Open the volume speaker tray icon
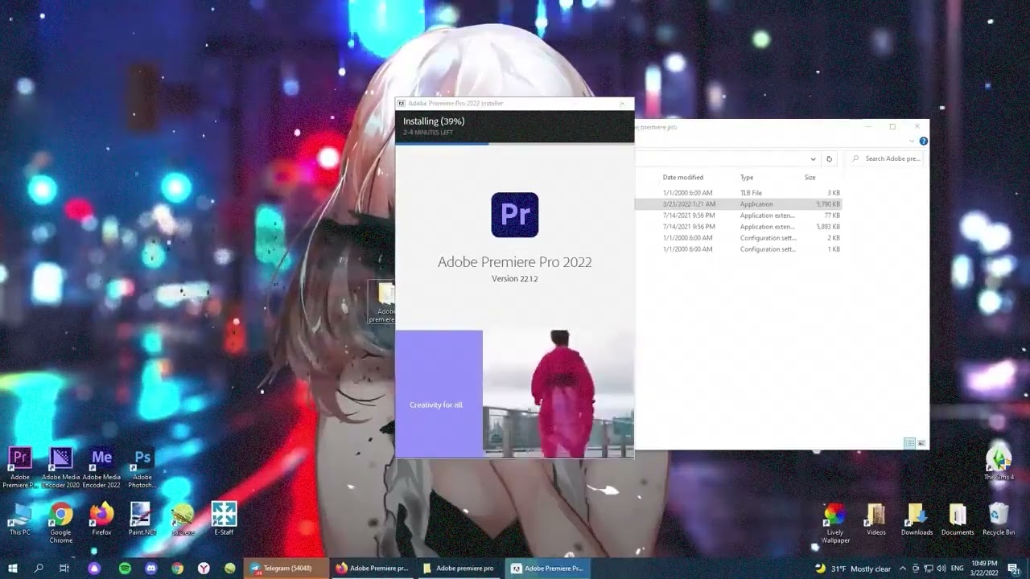Screen dimensions: 1030x579 pyautogui.click(x=941, y=569)
